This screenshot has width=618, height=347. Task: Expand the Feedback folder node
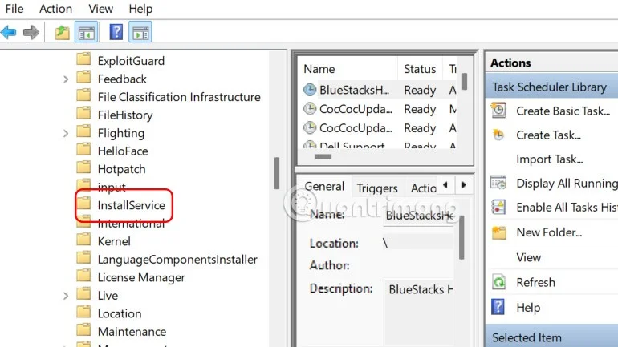tap(66, 79)
